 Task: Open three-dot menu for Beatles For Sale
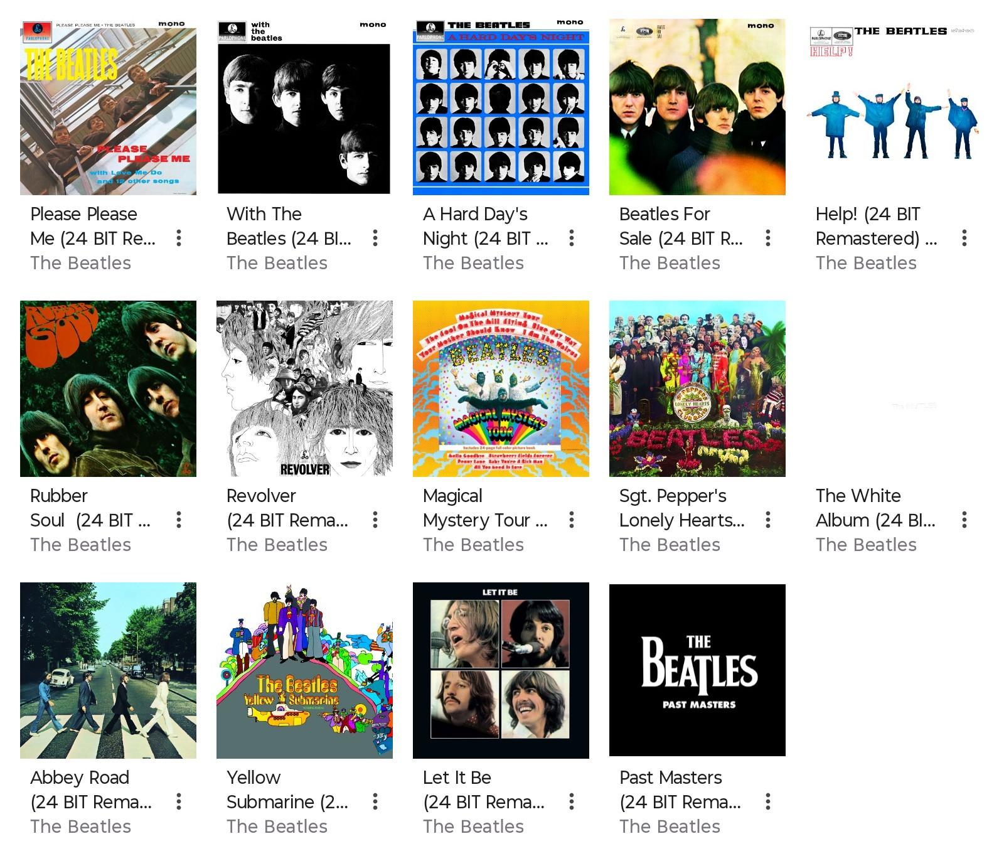click(x=768, y=238)
